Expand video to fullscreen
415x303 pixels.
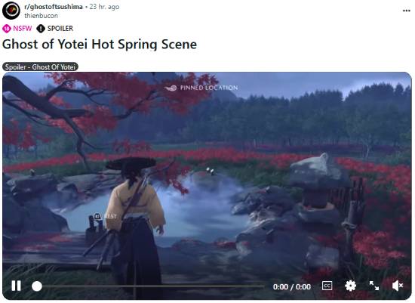pyautogui.click(x=374, y=286)
